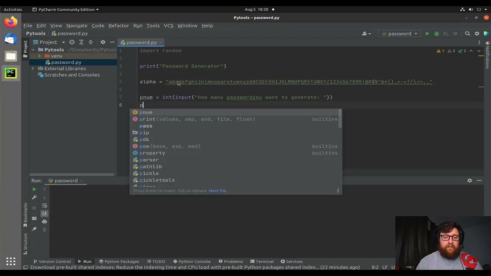Screen dimensions: 491x276
Task: Expand the venv folder in project tree
Action: tap(40, 56)
